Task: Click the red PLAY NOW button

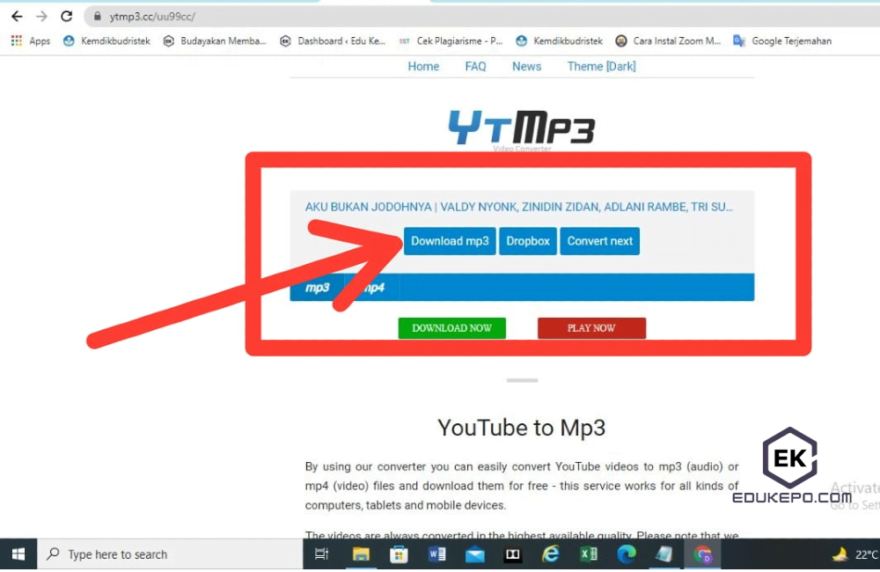Action: point(591,328)
